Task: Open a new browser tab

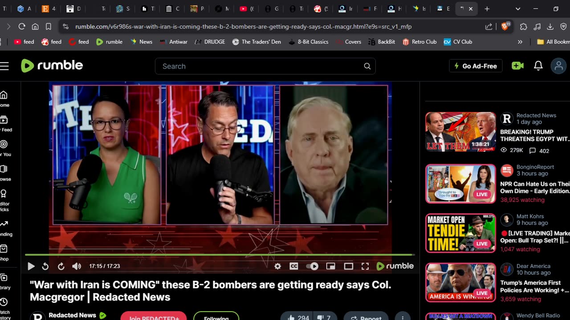Action: (x=487, y=9)
